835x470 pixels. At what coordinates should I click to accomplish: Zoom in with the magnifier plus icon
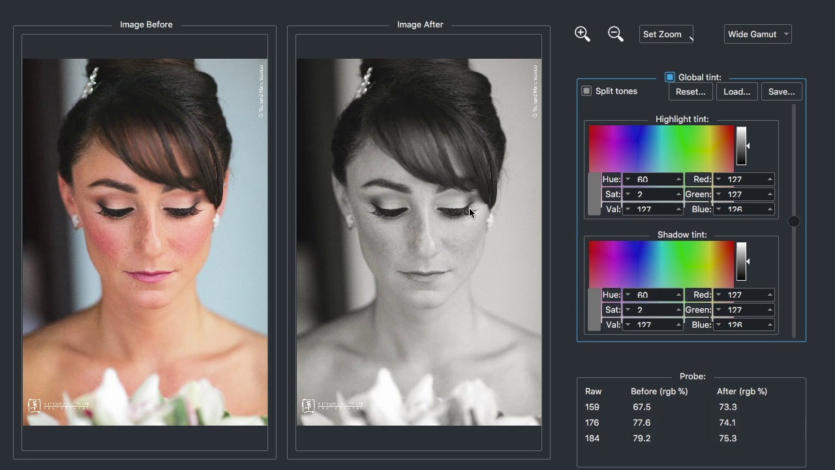pos(583,34)
